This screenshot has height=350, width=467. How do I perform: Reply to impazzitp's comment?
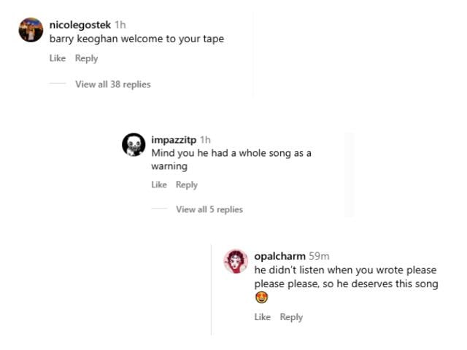click(187, 184)
